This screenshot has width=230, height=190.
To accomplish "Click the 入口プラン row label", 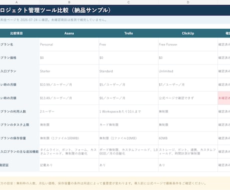I will (19, 71).
